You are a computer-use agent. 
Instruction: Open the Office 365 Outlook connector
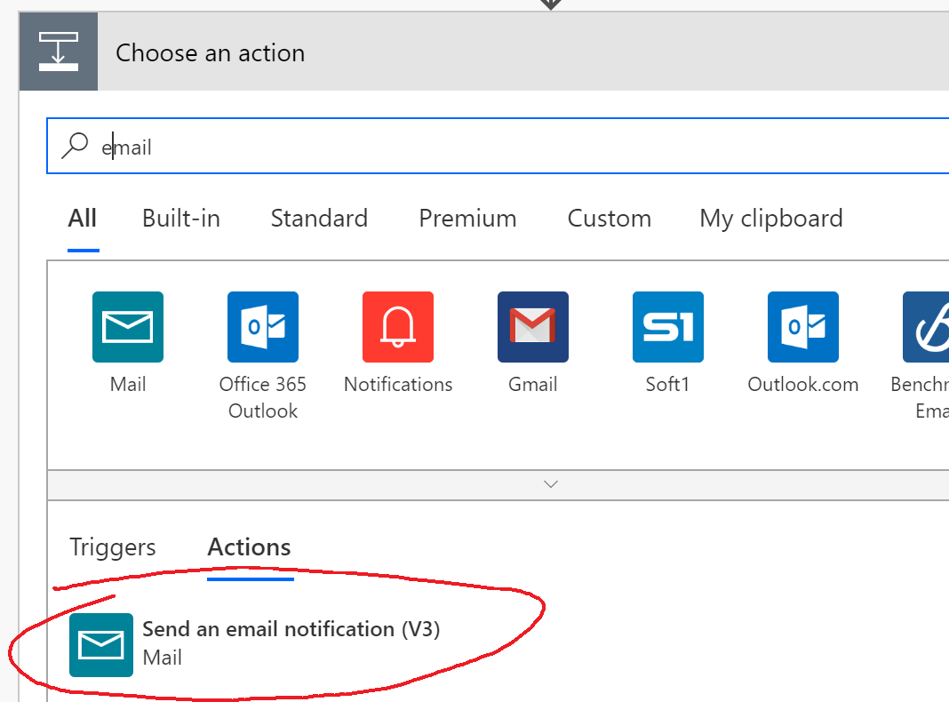263,326
